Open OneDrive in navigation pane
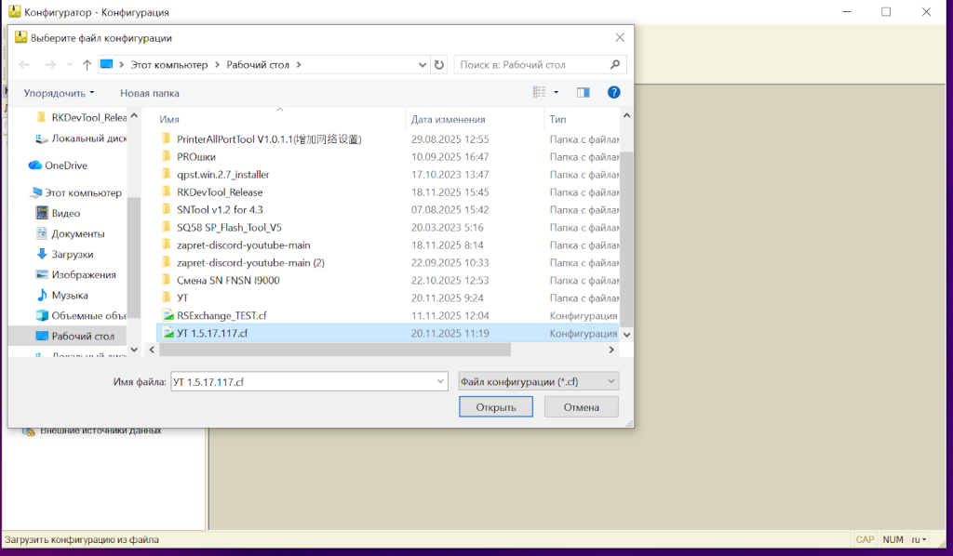This screenshot has height=556, width=953. tap(65, 165)
